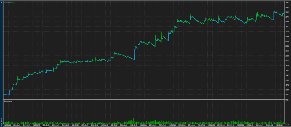Click the 24948 value on the balance axis
This screenshot has height=127, width=291.
(287, 41)
